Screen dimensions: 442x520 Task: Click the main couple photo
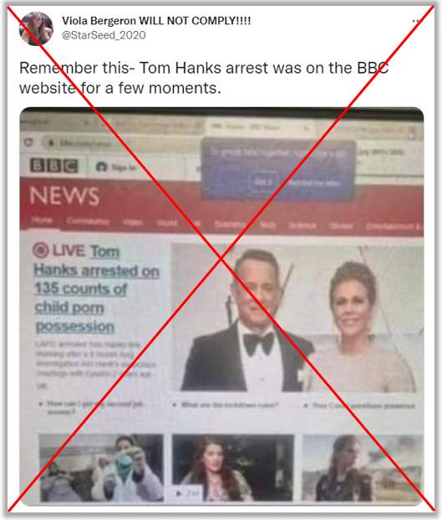coord(297,318)
